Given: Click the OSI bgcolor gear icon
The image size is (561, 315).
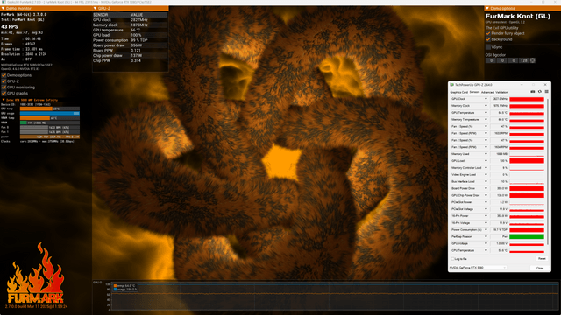Looking at the screenshot, I should pos(532,60).
